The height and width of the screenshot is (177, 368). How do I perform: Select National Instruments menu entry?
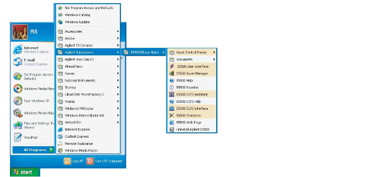click(89, 80)
